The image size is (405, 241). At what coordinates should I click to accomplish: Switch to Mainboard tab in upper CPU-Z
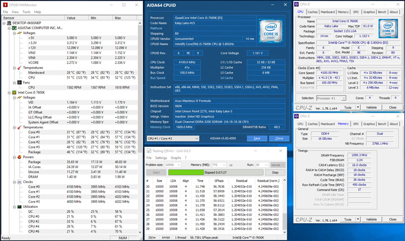pos(327,12)
